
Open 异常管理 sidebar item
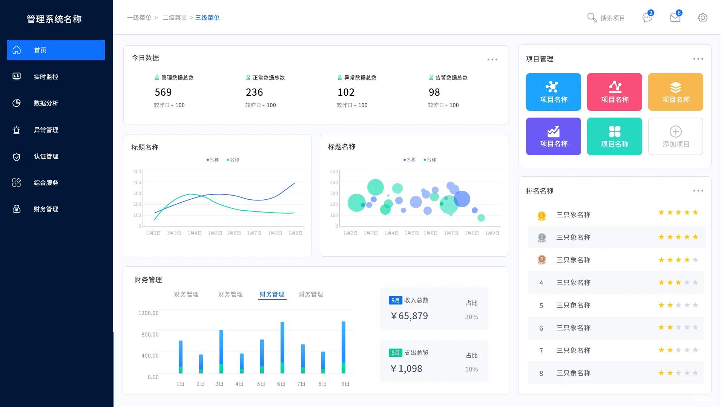coord(46,130)
